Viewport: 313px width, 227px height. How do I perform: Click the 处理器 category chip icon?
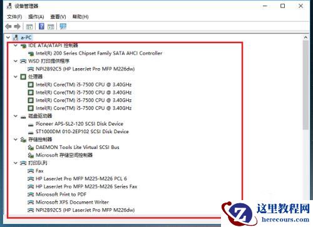pyautogui.click(x=23, y=77)
